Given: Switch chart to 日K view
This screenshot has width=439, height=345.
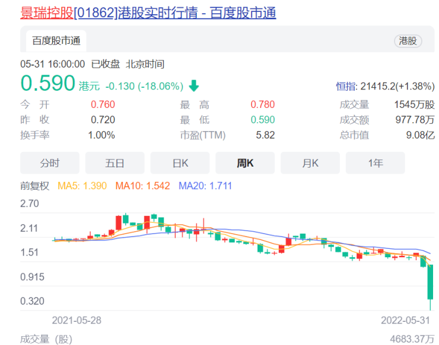Looking at the screenshot, I should click(x=180, y=163).
